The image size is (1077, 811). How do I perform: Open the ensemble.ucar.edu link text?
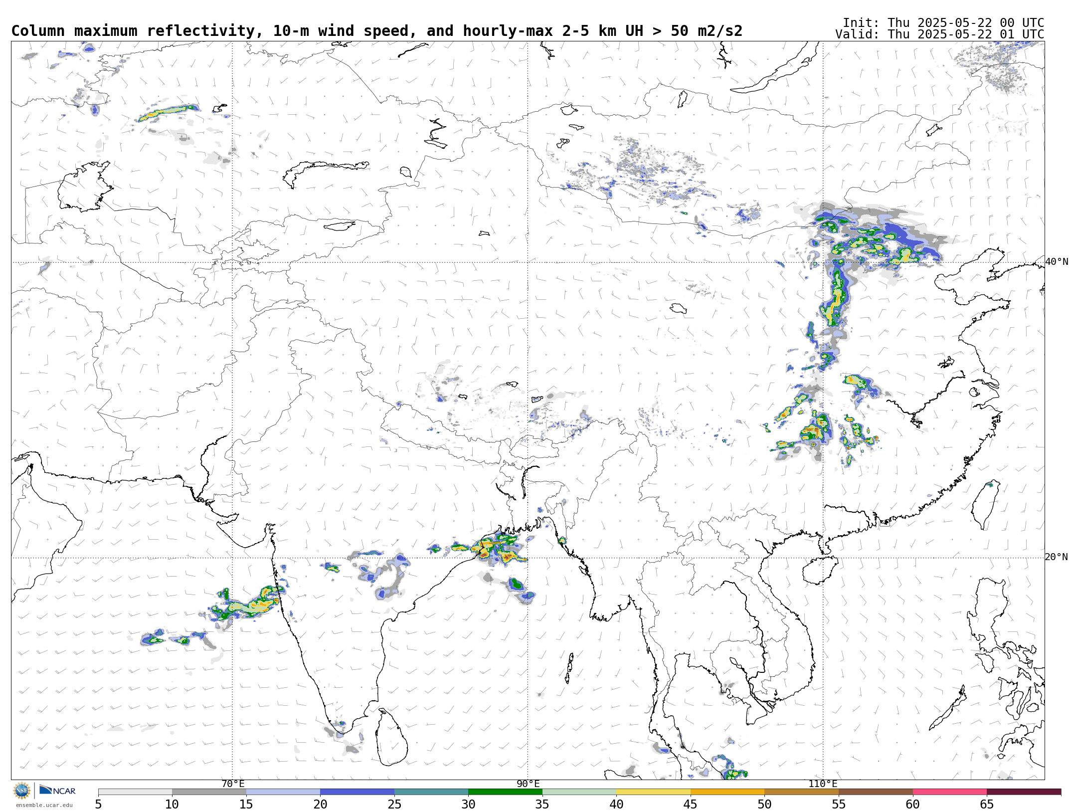click(x=44, y=805)
